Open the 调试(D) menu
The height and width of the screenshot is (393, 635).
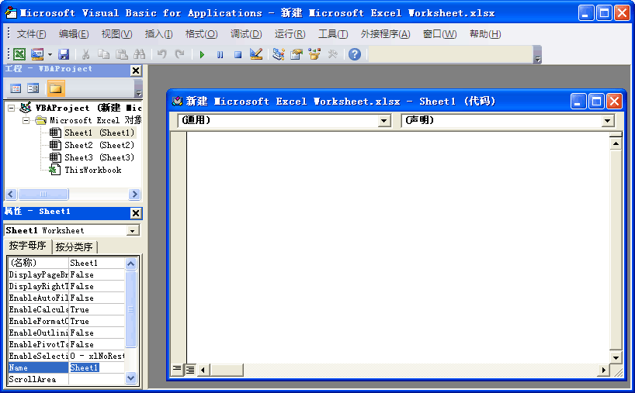[246, 34]
